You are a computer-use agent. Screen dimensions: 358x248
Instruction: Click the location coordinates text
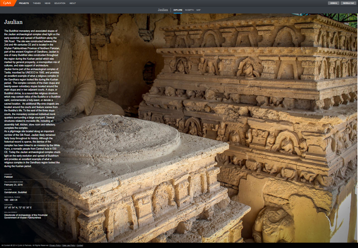18,208
